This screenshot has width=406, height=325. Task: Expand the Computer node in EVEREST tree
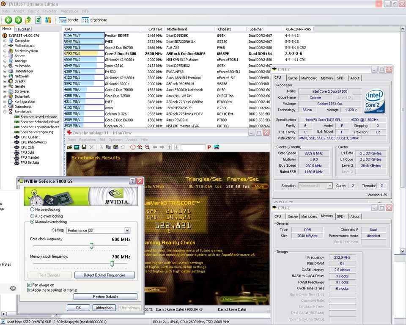pyautogui.click(x=5, y=41)
